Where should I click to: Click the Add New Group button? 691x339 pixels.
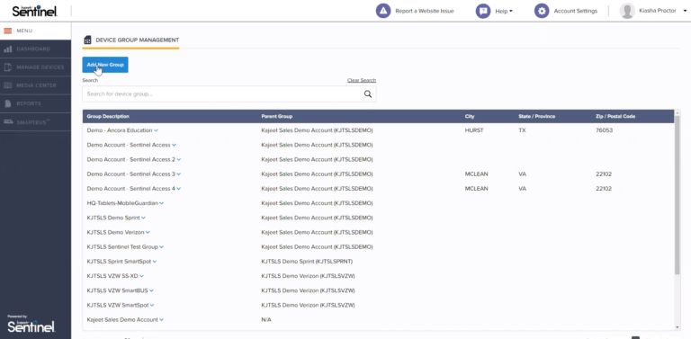[105, 65]
